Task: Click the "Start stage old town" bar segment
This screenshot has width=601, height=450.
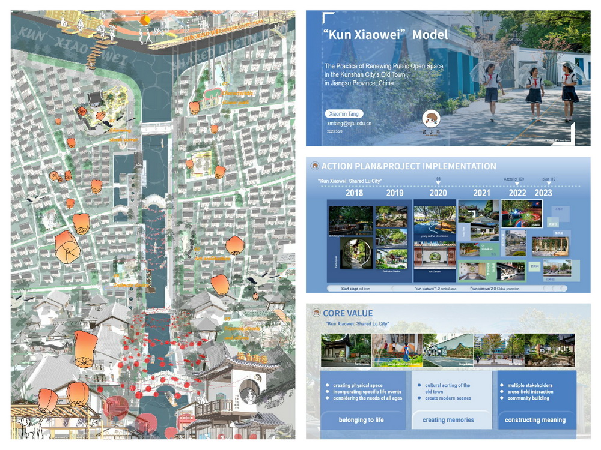Action: pos(355,289)
